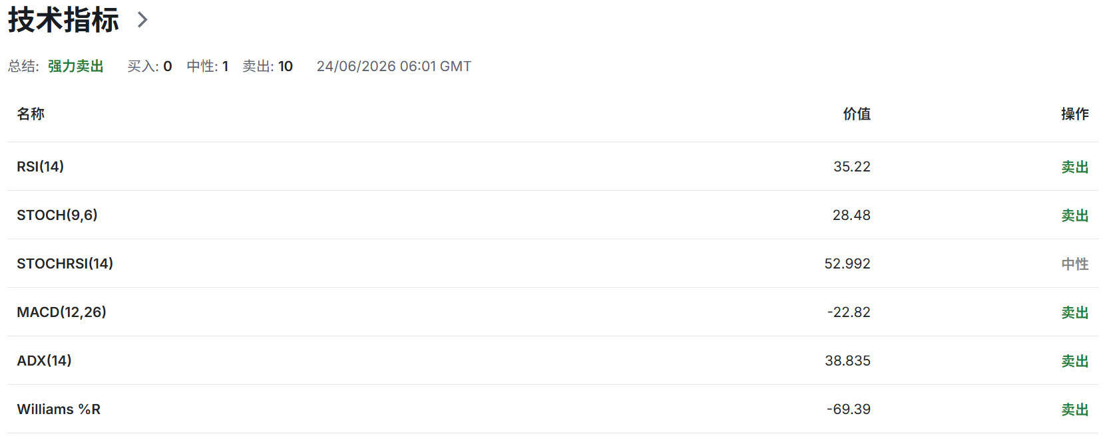
Task: Click the RSI value 35.22
Action: 852,167
